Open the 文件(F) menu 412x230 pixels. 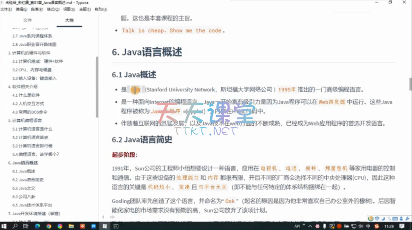click(6, 9)
